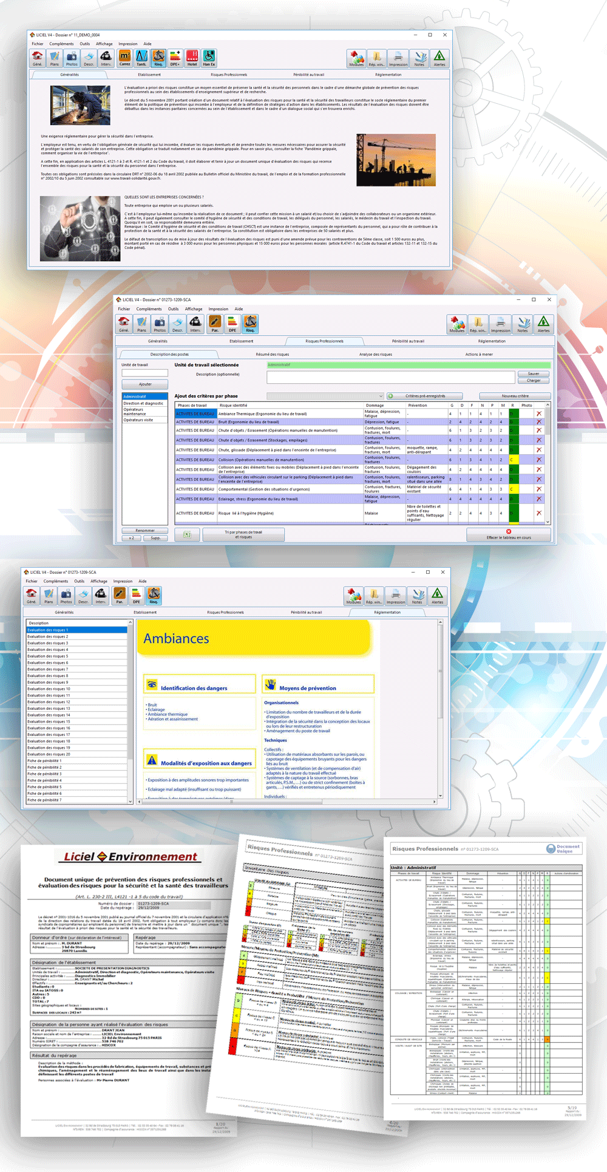The height and width of the screenshot is (1172, 607).
Task: Open Outils menu in Description des postes window
Action: pyautogui.click(x=174, y=309)
